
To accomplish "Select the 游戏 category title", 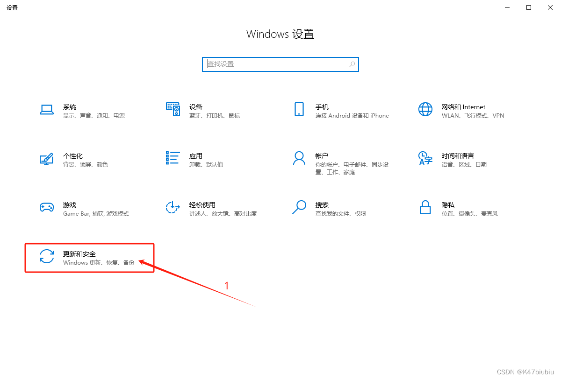I will [x=70, y=205].
